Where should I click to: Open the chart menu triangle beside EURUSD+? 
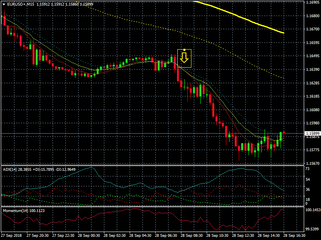(4, 4)
